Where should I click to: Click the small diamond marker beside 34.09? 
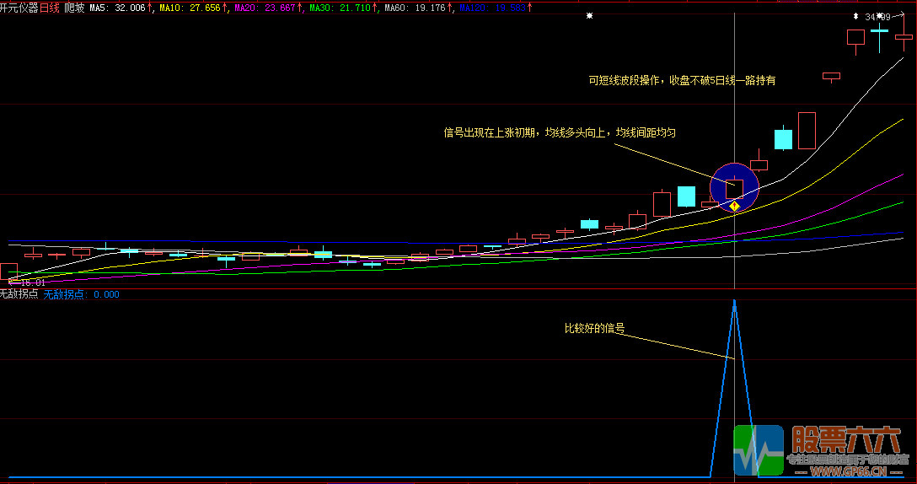click(856, 16)
